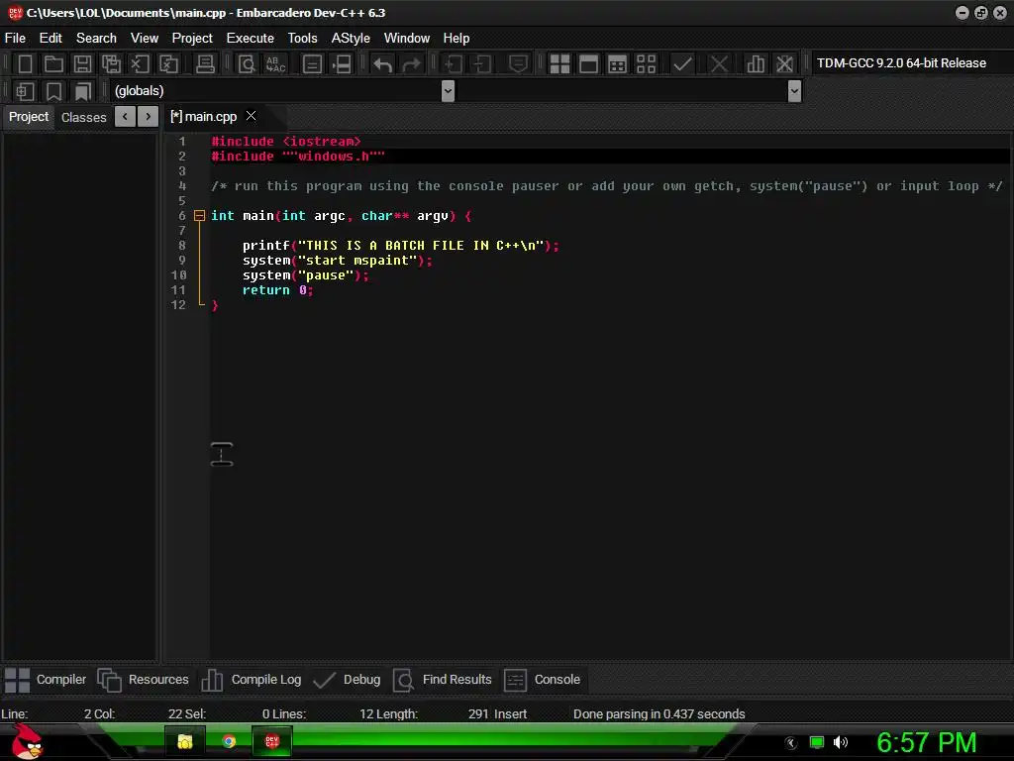This screenshot has width=1014, height=761.
Task: Click the Save All toolbar icon
Action: click(x=111, y=64)
